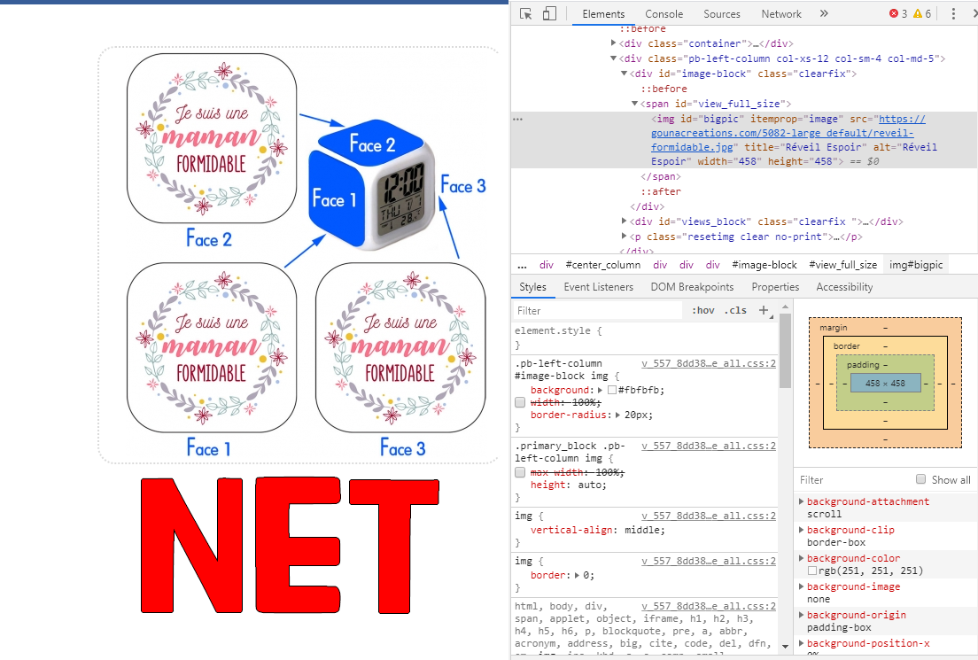This screenshot has height=660, width=978.
Task: Click the yellow warning count icon
Action: coord(918,13)
